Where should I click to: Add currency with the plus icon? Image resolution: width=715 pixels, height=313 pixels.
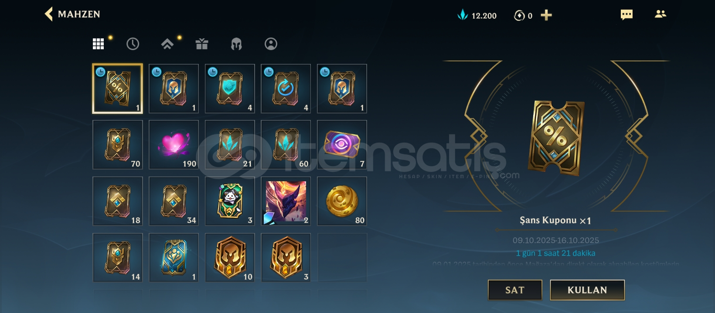tap(546, 15)
